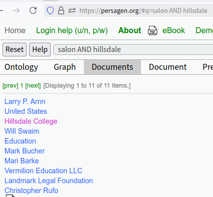This screenshot has height=197, width=213.
Task: Go to next page with [next]
Action: click(x=33, y=86)
